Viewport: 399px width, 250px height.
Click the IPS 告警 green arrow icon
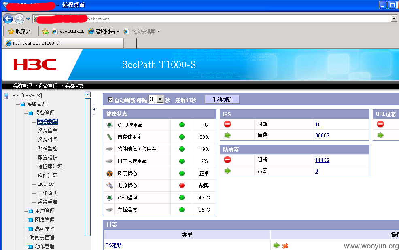tap(227, 135)
